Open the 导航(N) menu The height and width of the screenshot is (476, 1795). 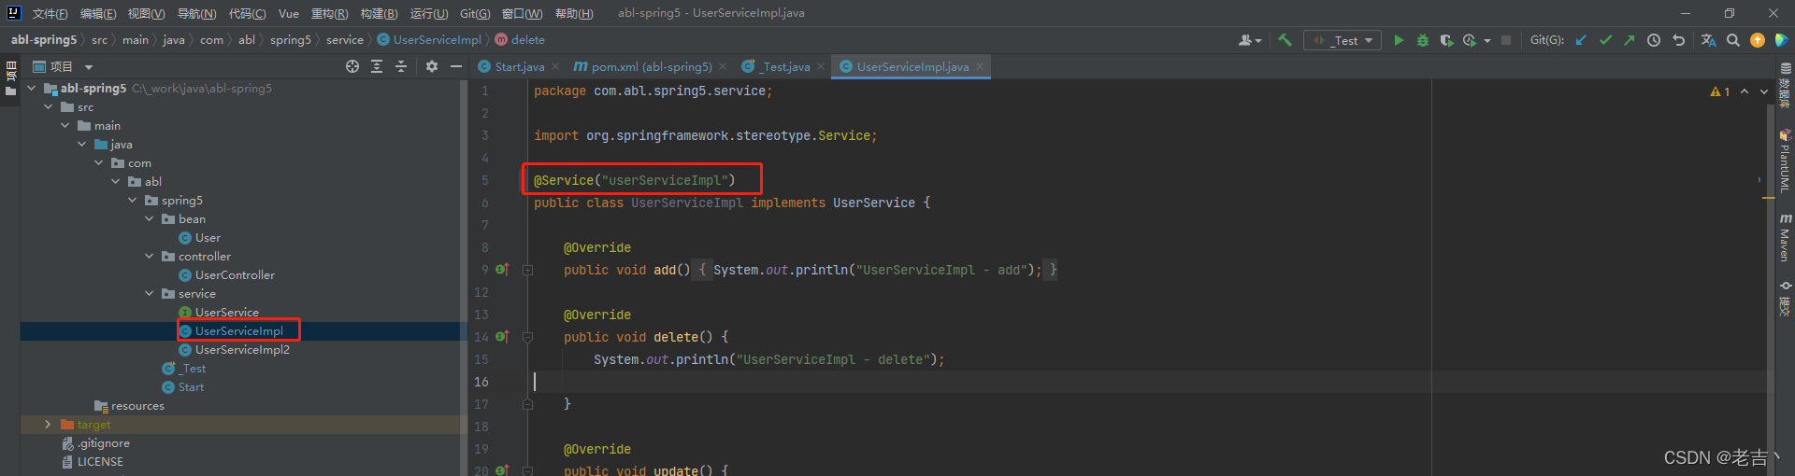pos(196,13)
